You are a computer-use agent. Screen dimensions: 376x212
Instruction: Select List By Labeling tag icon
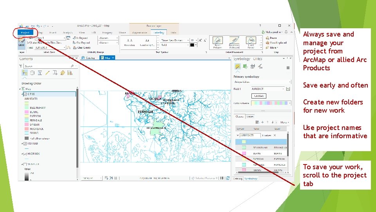(x=63, y=73)
